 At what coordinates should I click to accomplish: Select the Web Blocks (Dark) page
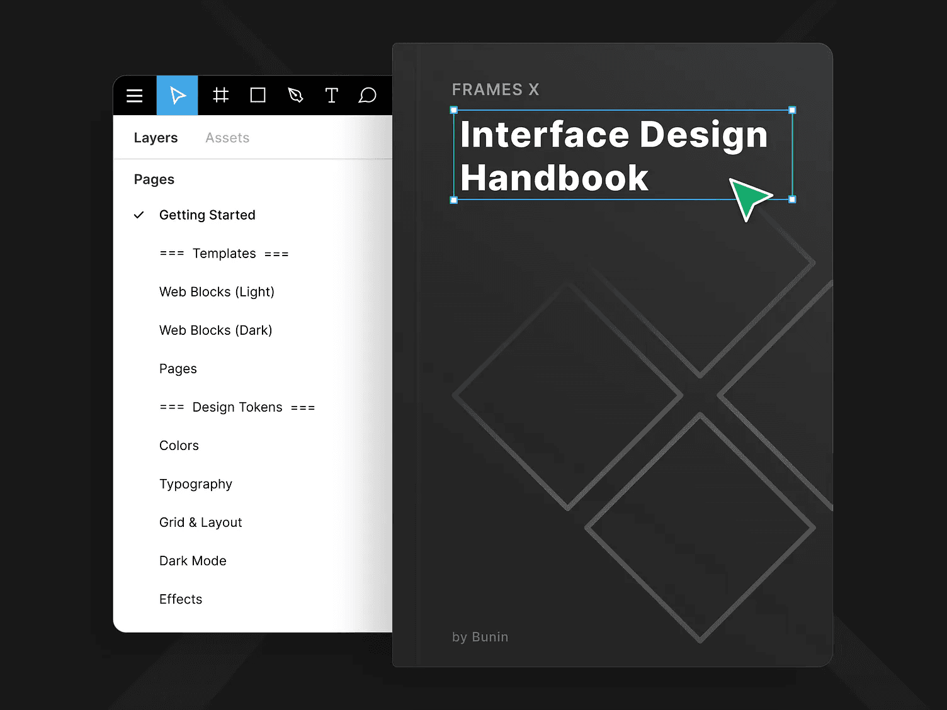click(215, 330)
